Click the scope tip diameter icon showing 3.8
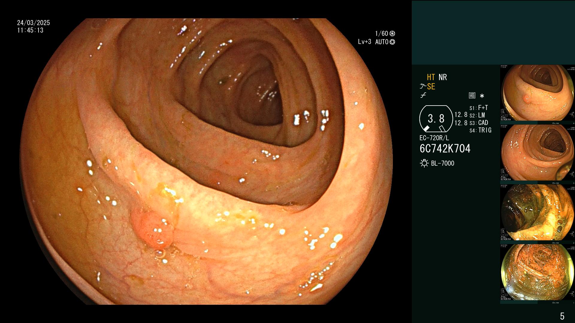This screenshot has width=575, height=323. pyautogui.click(x=436, y=119)
